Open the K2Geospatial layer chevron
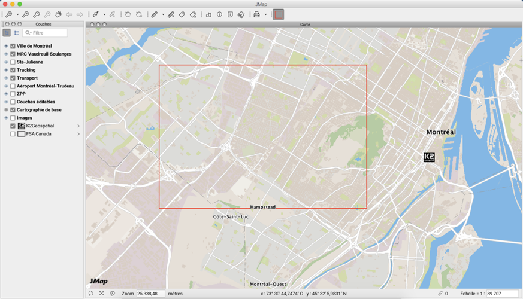Viewport: 523px width, 299px height. click(x=78, y=126)
